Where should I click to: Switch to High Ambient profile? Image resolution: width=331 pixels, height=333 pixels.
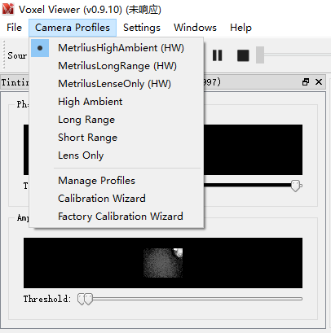click(x=117, y=102)
